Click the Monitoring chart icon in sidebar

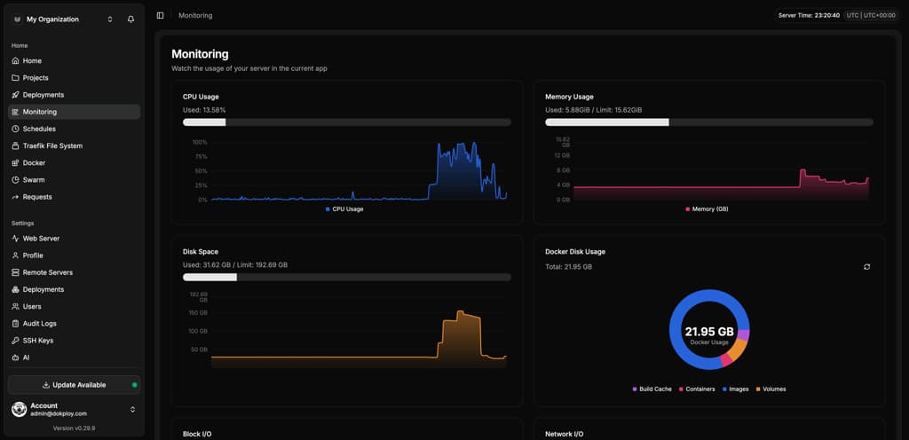[15, 112]
